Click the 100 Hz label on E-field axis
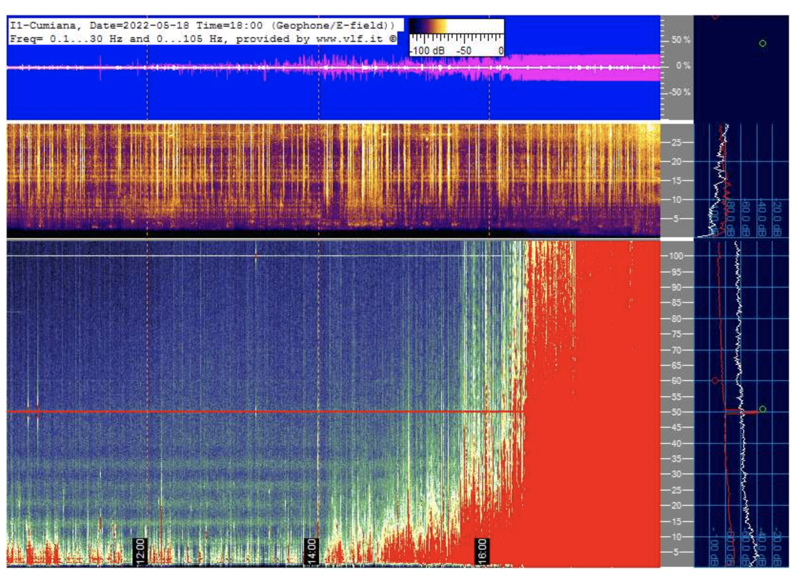The width and height of the screenshot is (808, 583). 676,256
